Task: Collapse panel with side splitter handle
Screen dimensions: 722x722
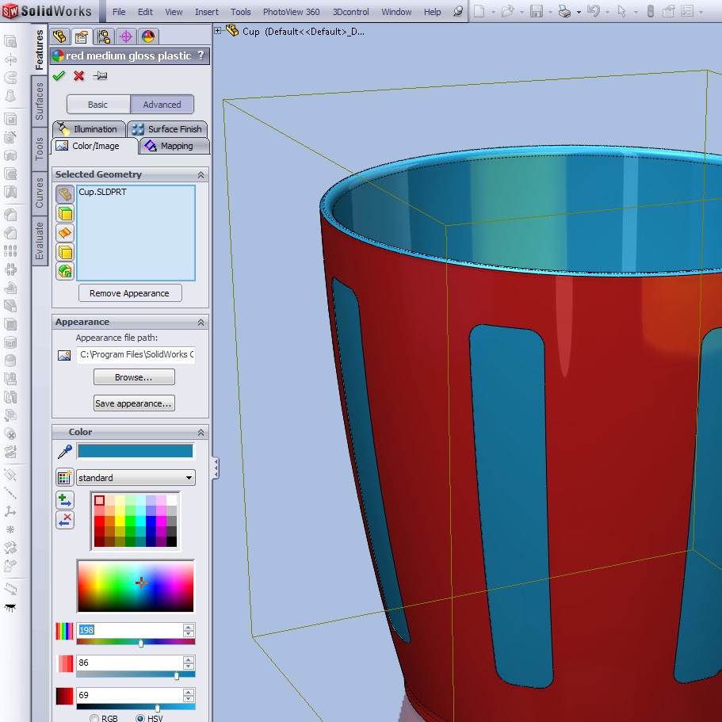Action: 215,468
